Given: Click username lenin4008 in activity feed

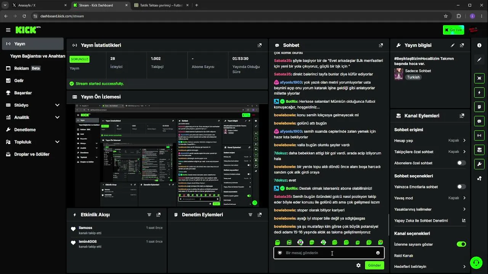Looking at the screenshot, I should click(88, 242).
